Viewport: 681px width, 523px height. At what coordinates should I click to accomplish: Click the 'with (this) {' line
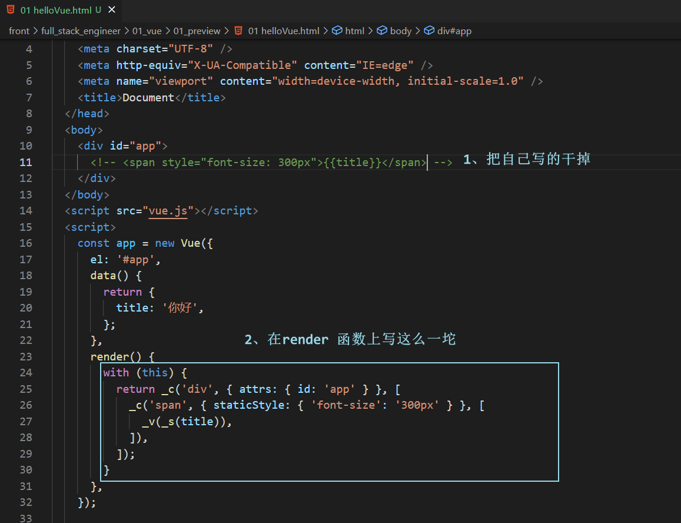(x=145, y=373)
